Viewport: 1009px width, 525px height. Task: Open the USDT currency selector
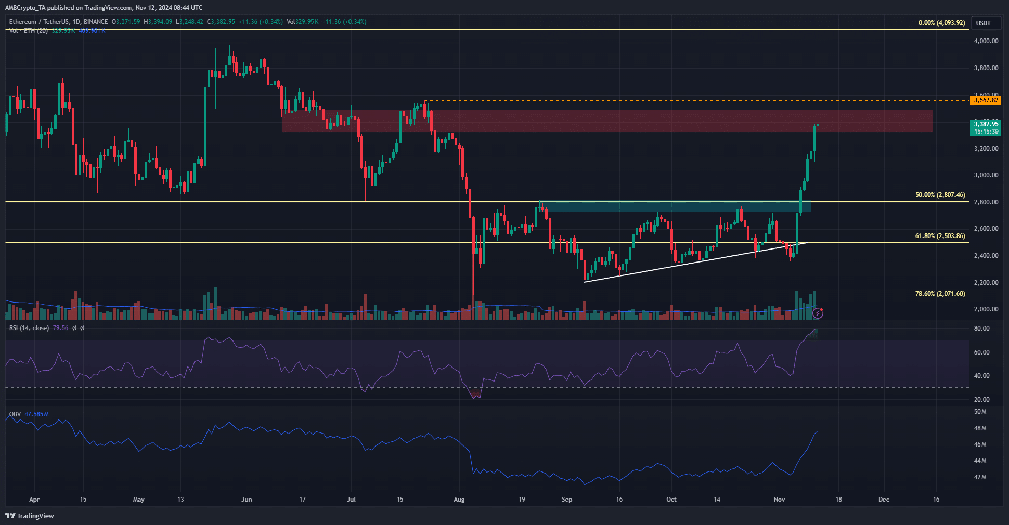tap(986, 23)
